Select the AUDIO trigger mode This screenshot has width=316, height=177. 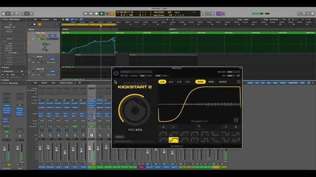click(x=223, y=82)
